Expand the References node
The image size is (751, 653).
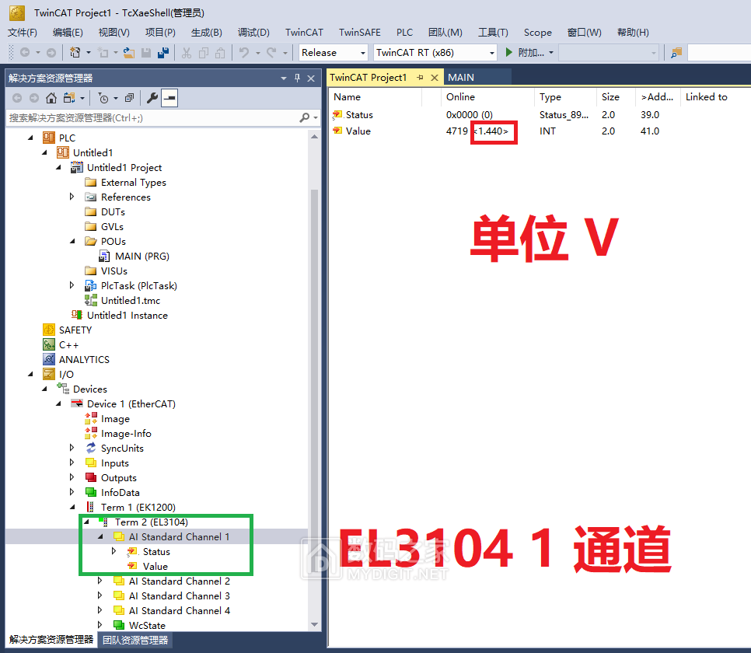tap(72, 197)
